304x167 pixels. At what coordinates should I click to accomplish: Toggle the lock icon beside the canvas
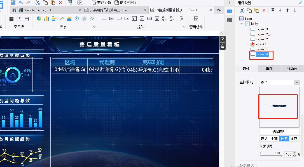(223, 46)
